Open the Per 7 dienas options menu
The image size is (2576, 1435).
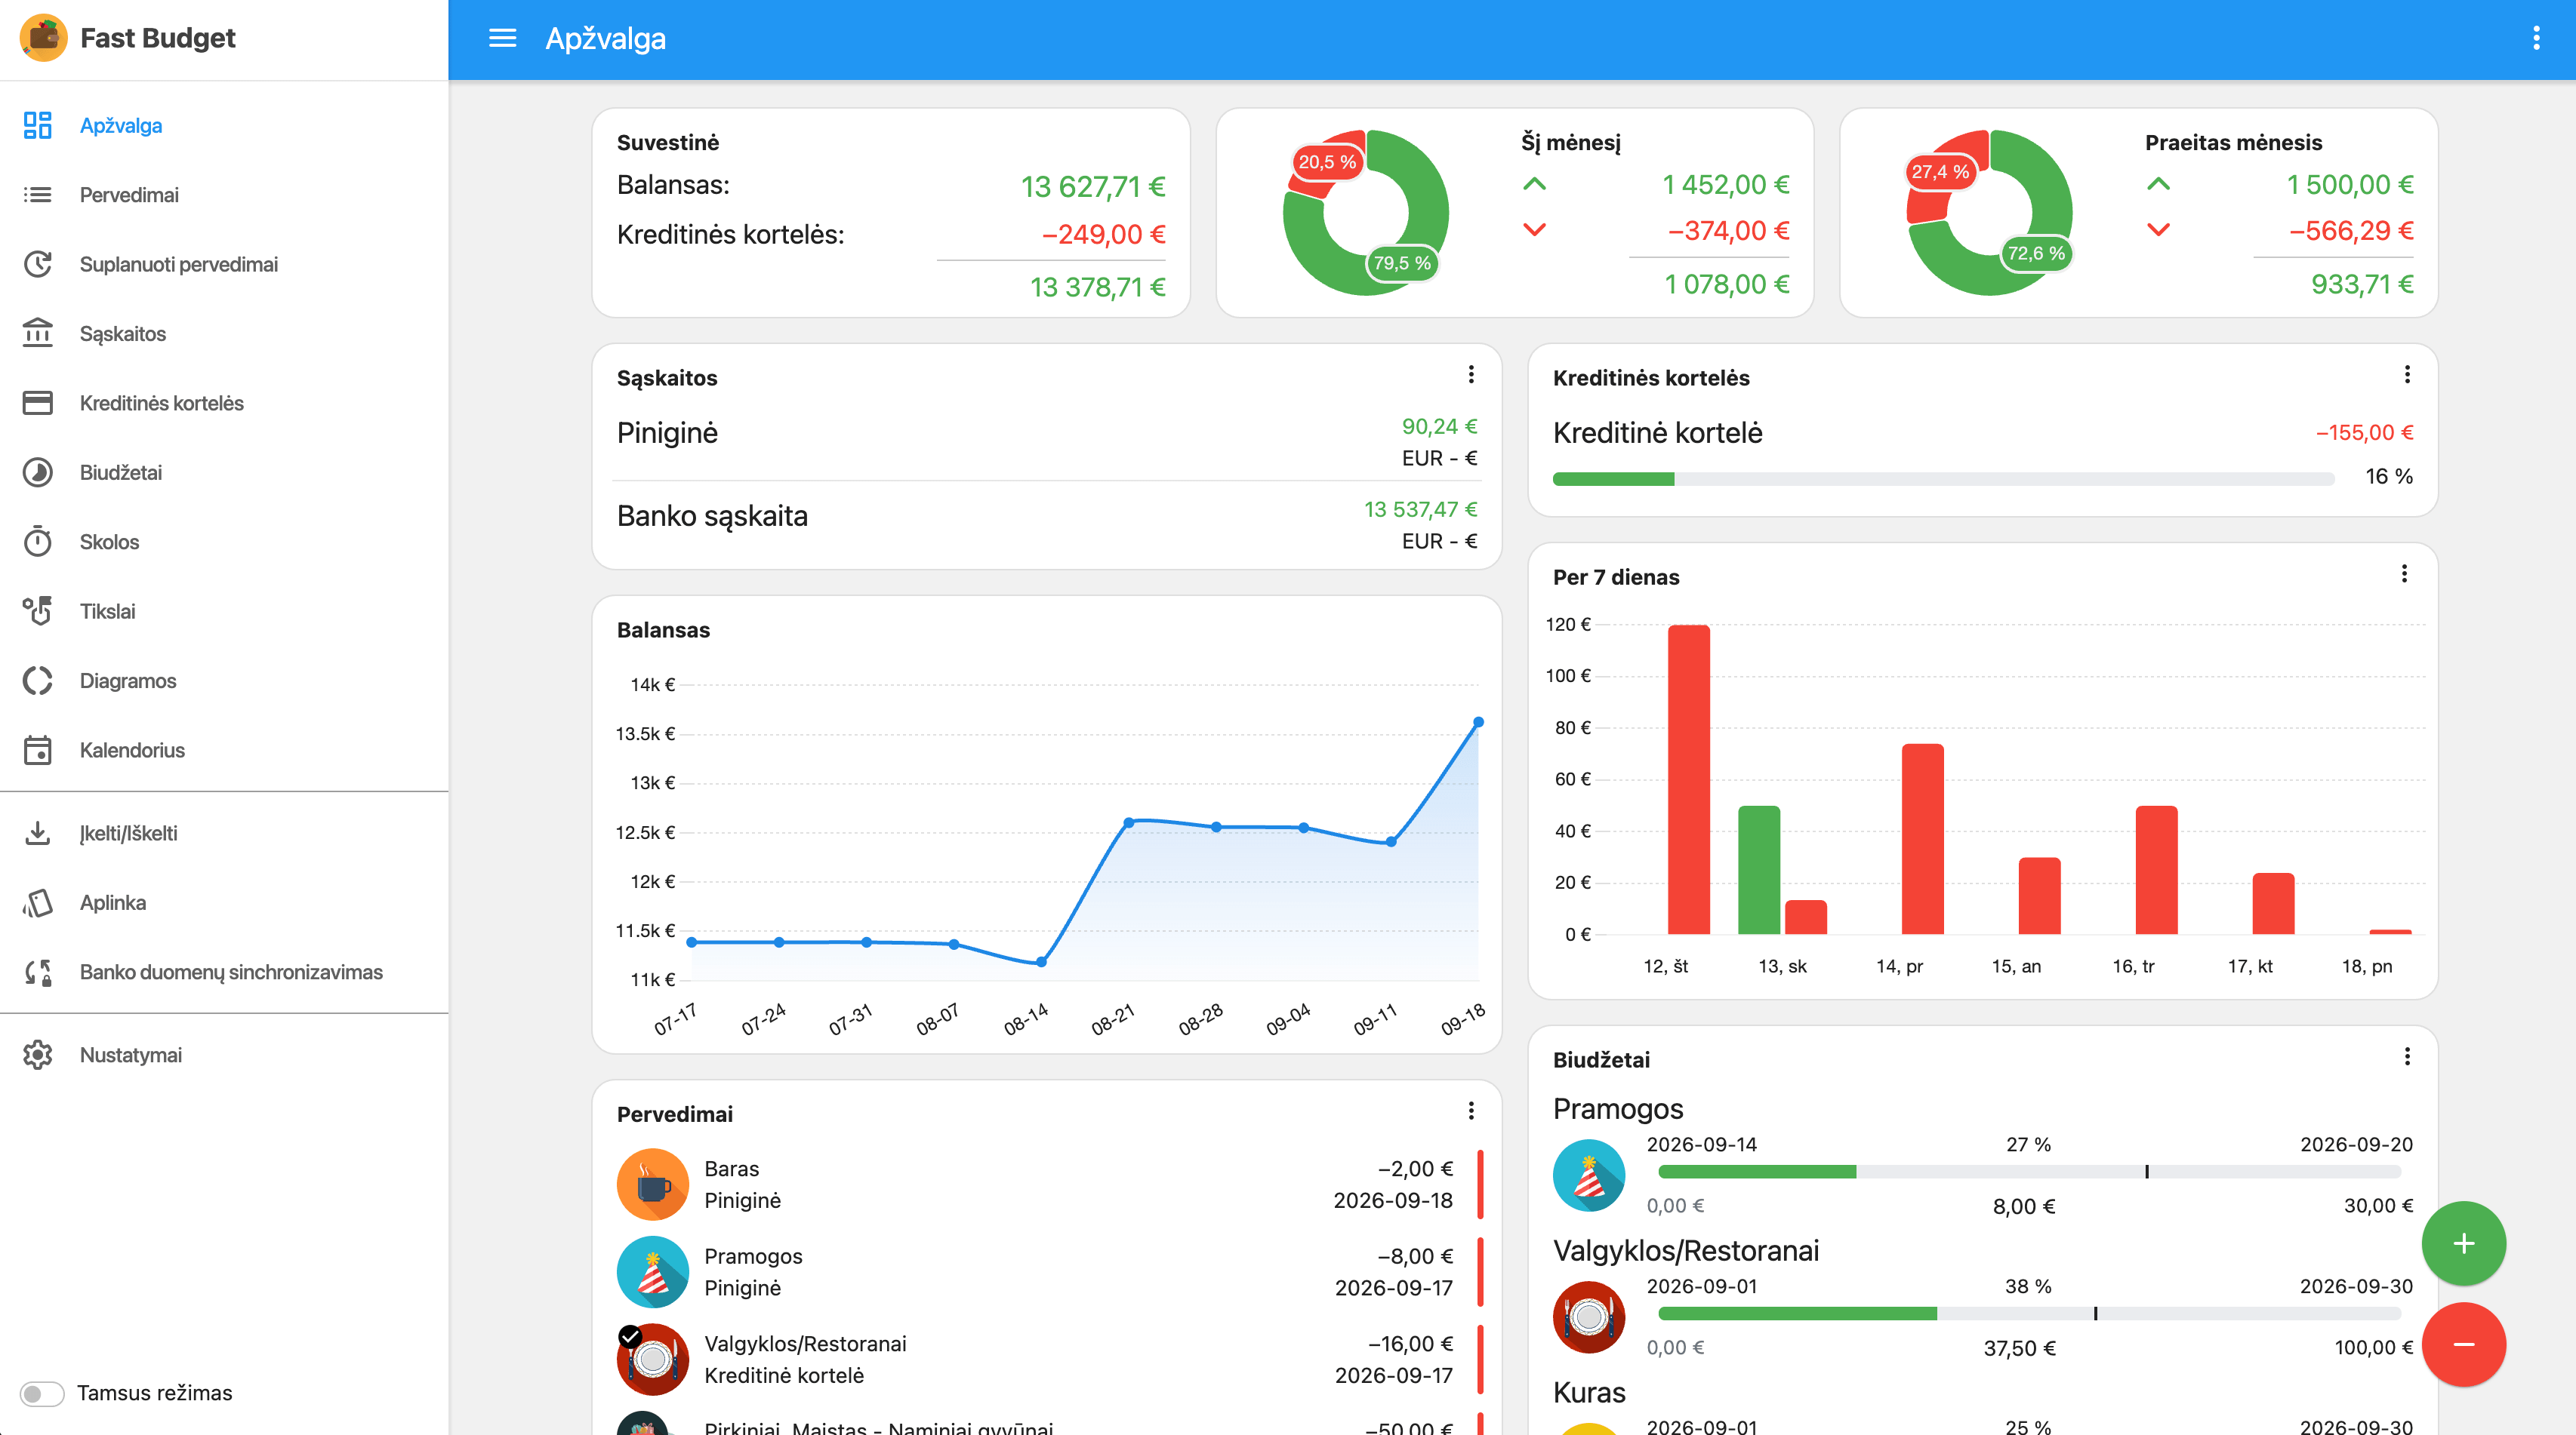tap(2404, 573)
